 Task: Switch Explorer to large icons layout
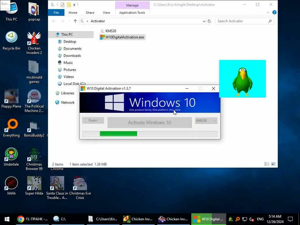click(x=273, y=164)
